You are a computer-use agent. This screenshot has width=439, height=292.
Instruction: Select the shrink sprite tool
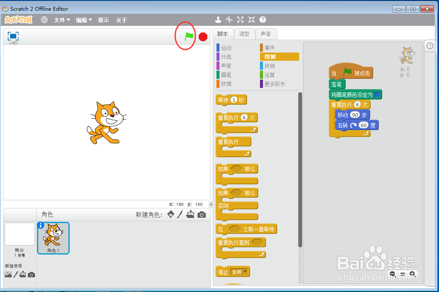tap(251, 20)
